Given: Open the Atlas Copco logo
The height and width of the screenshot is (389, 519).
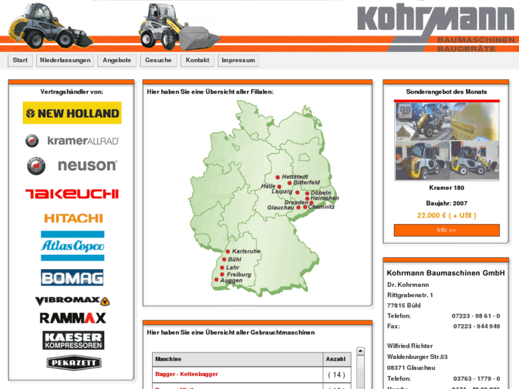Looking at the screenshot, I should (73, 246).
